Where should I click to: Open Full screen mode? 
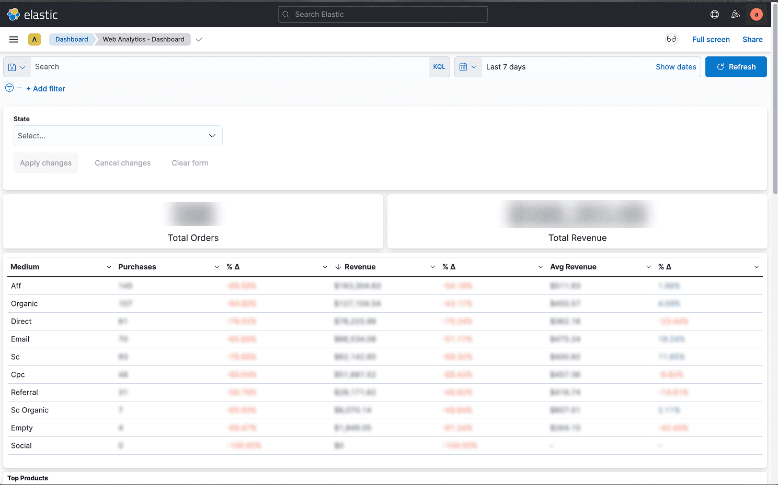[x=711, y=39]
